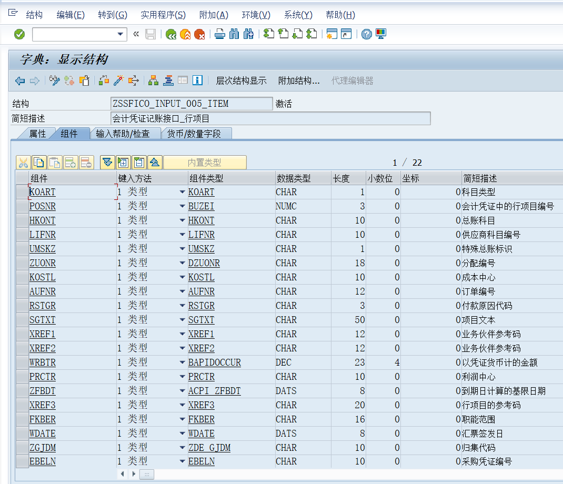Image resolution: width=563 pixels, height=484 pixels.
Task: Open the ZDE_GJDM component type link
Action: tap(209, 448)
